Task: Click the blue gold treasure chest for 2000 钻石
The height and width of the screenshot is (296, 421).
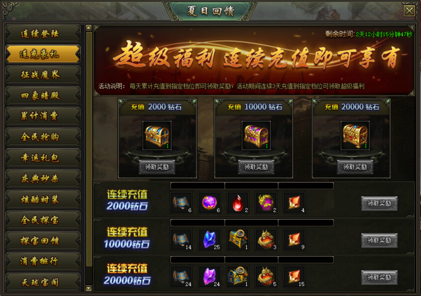Action: (x=157, y=135)
